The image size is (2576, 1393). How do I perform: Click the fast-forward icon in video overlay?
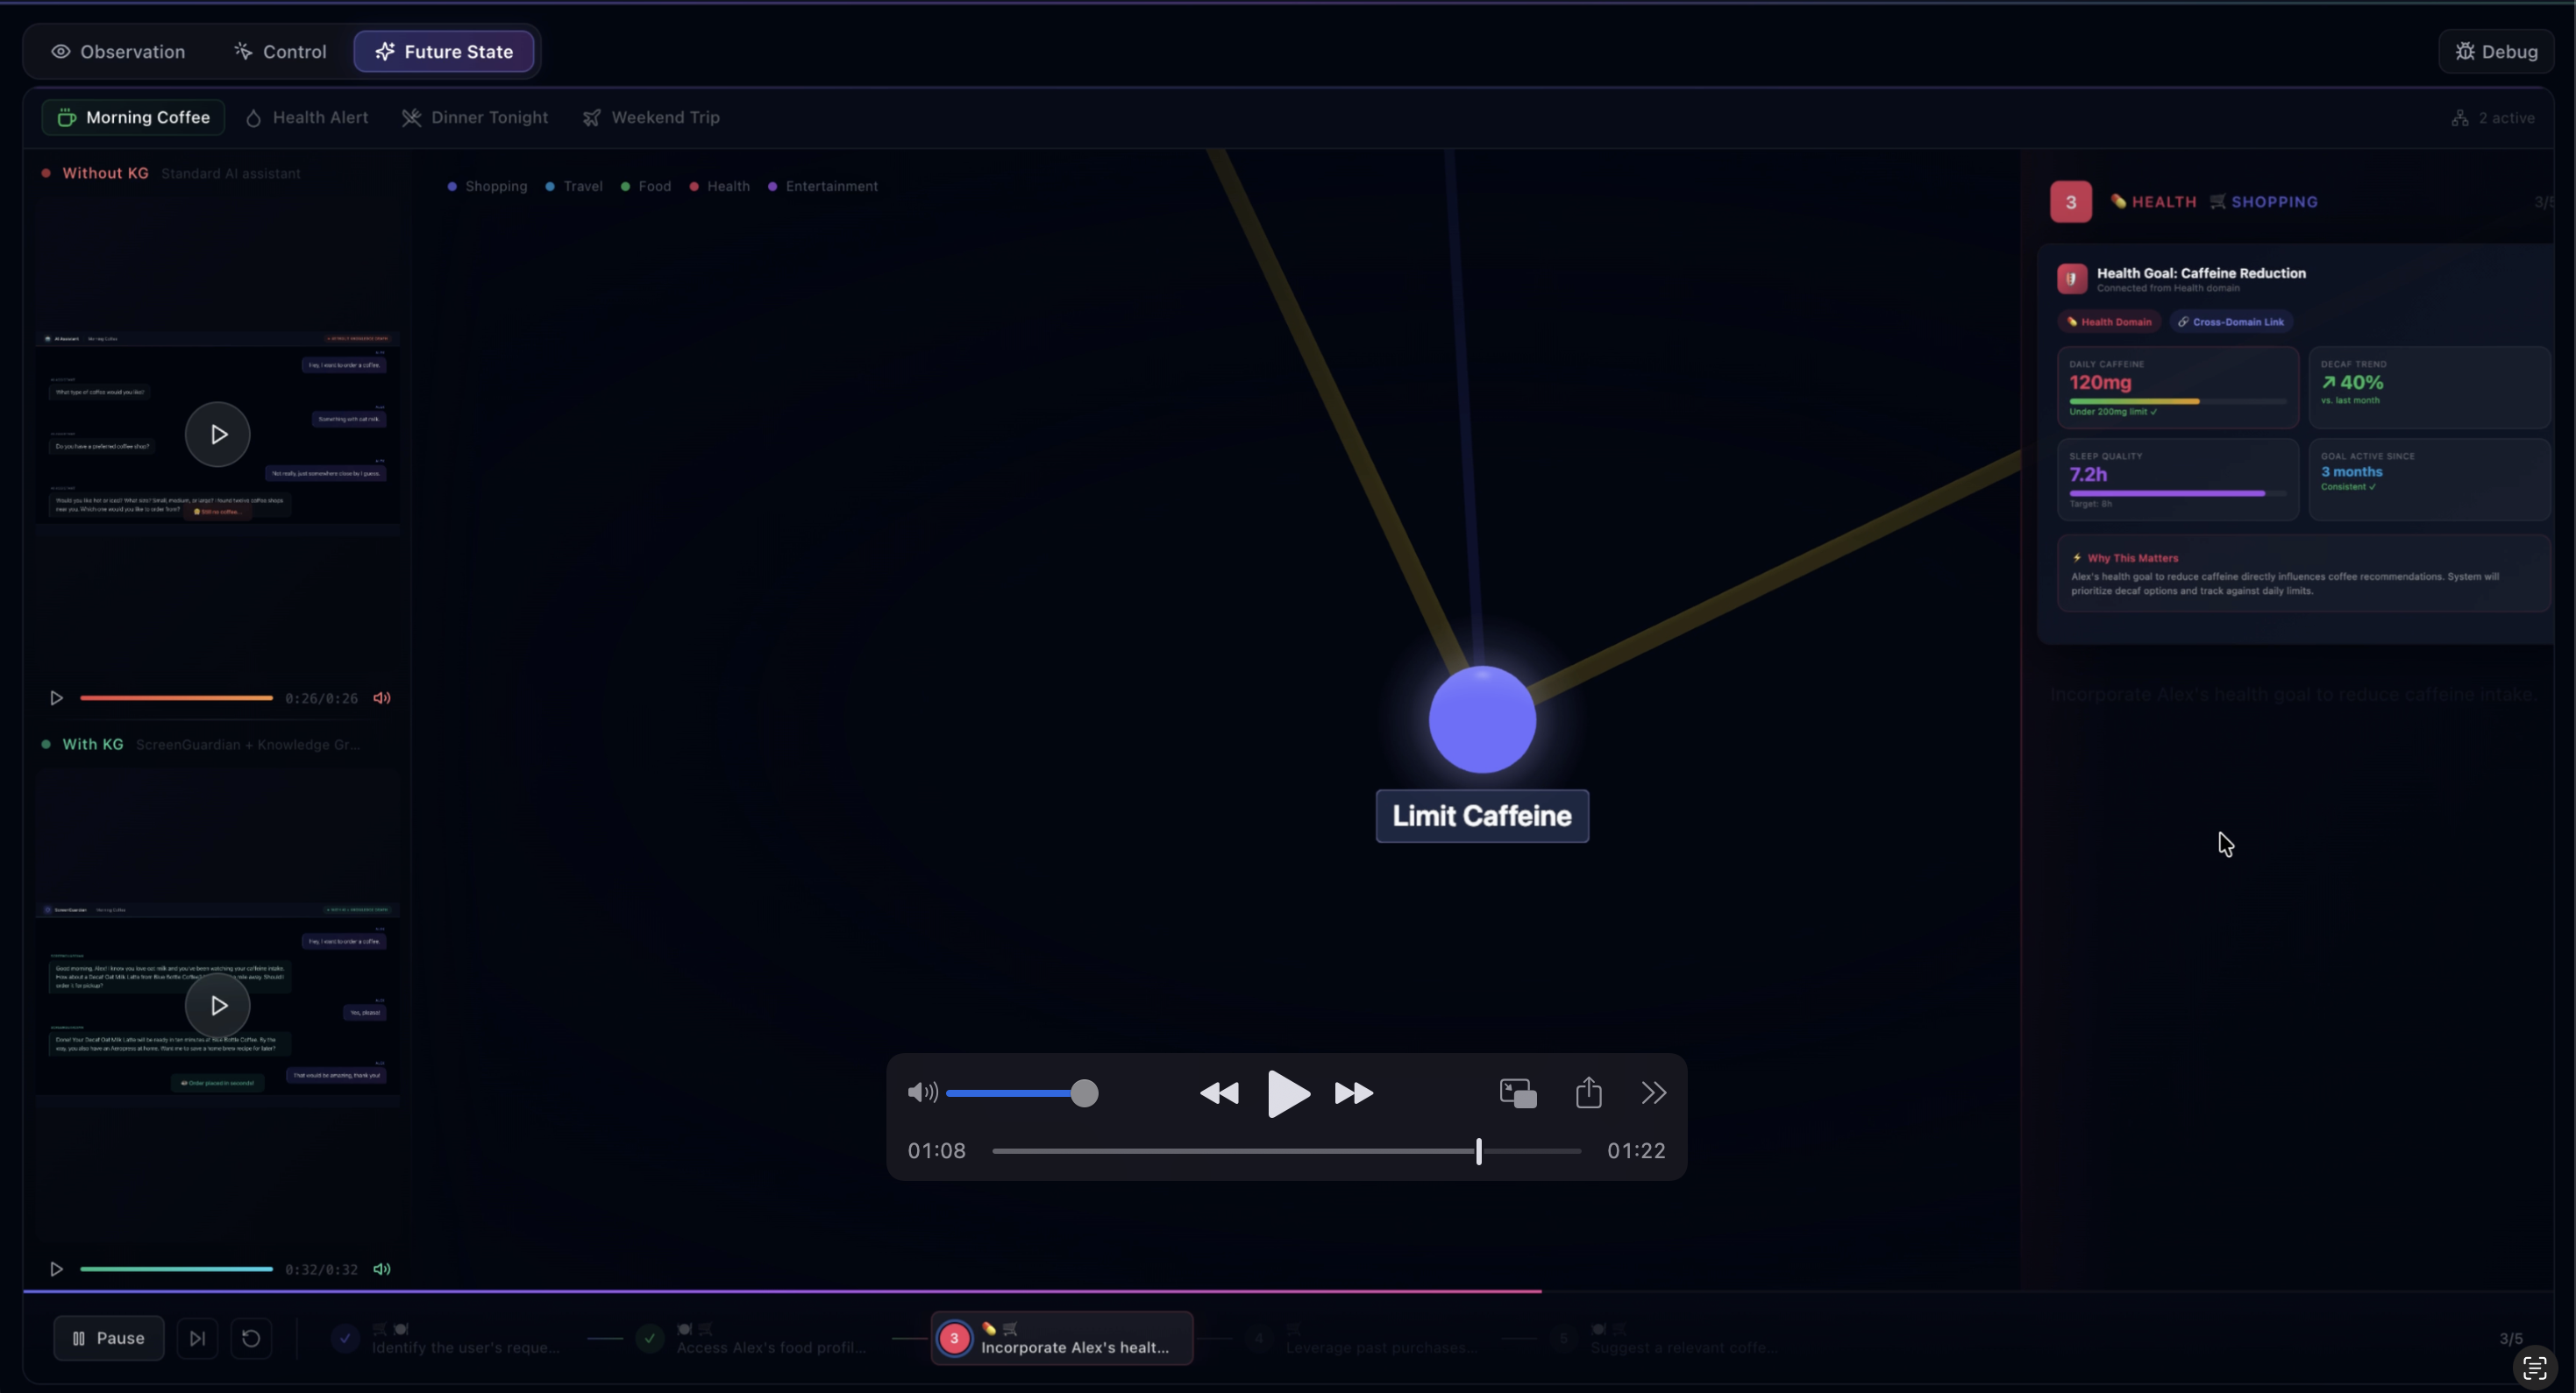pos(1354,1093)
